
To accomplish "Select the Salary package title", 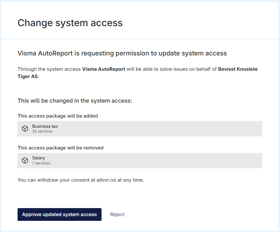I will (x=39, y=158).
